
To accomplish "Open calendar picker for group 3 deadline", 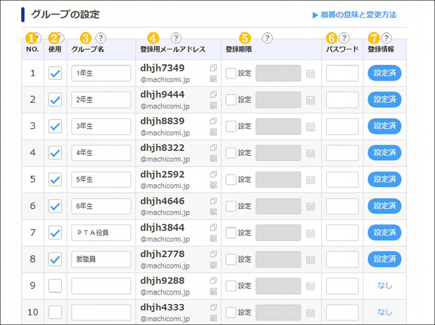I will (310, 127).
